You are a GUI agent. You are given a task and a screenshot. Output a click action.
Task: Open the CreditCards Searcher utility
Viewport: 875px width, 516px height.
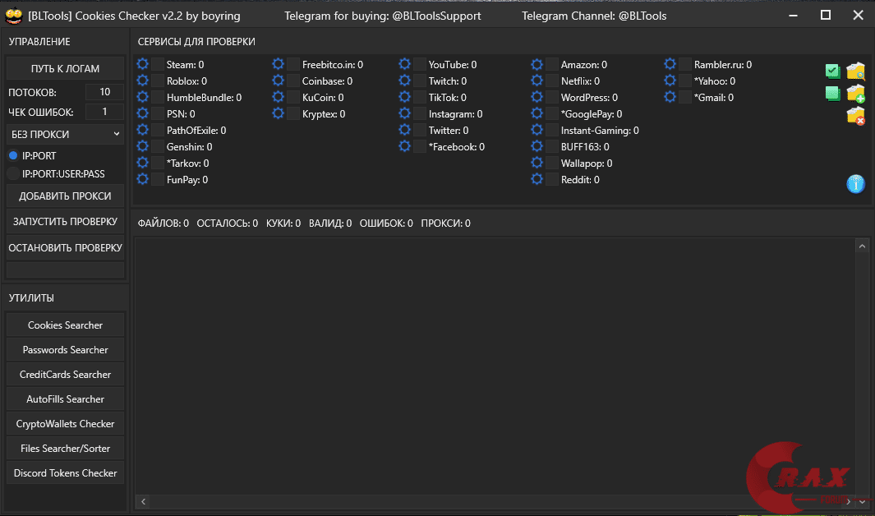coord(65,375)
